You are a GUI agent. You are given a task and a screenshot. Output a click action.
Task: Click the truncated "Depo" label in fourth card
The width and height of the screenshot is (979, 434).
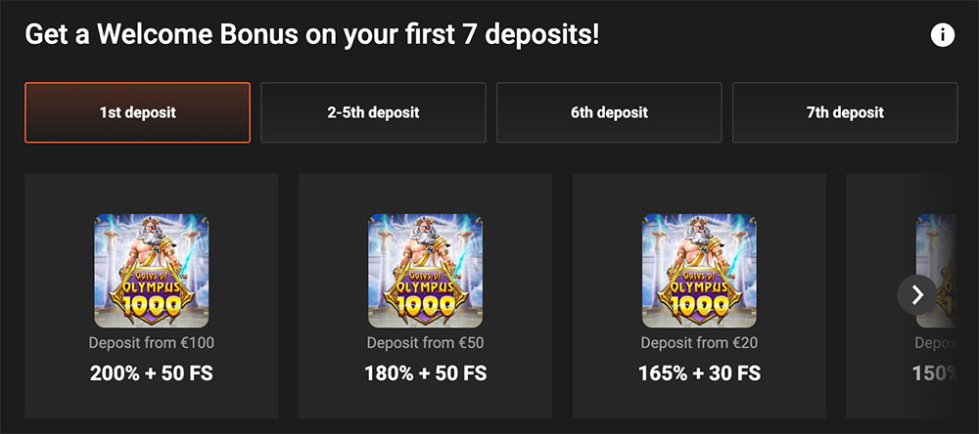click(x=933, y=343)
